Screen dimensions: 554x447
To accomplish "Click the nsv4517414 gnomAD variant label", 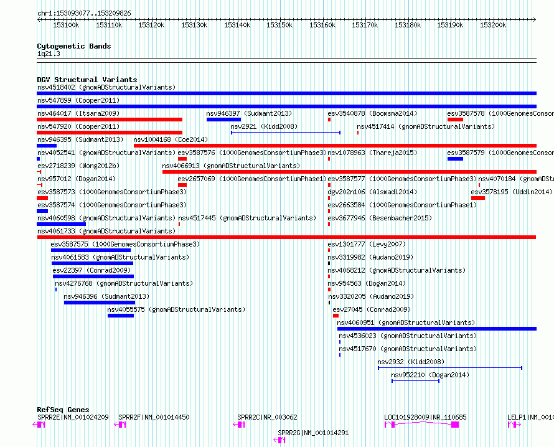I will pos(426,126).
